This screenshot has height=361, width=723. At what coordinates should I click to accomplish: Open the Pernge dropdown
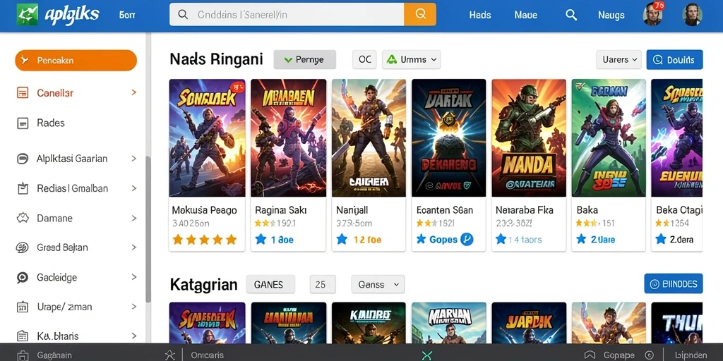(x=304, y=59)
